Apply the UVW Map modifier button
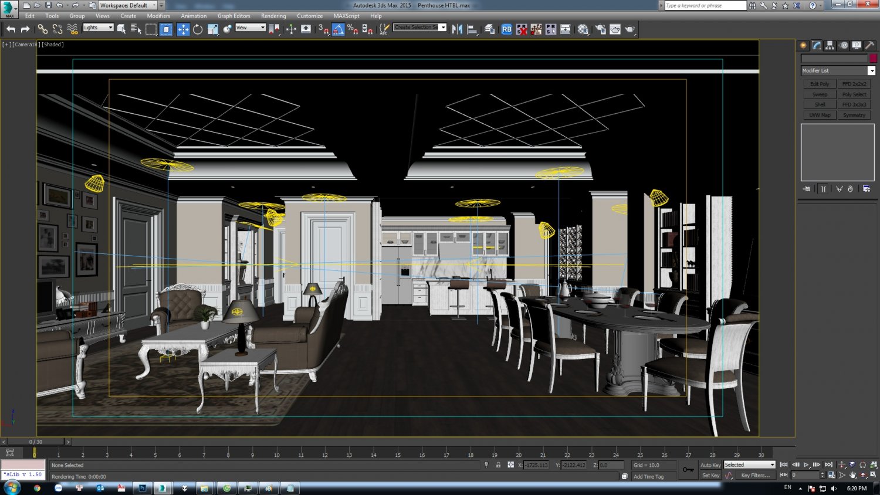This screenshot has height=495, width=880. [x=820, y=114]
